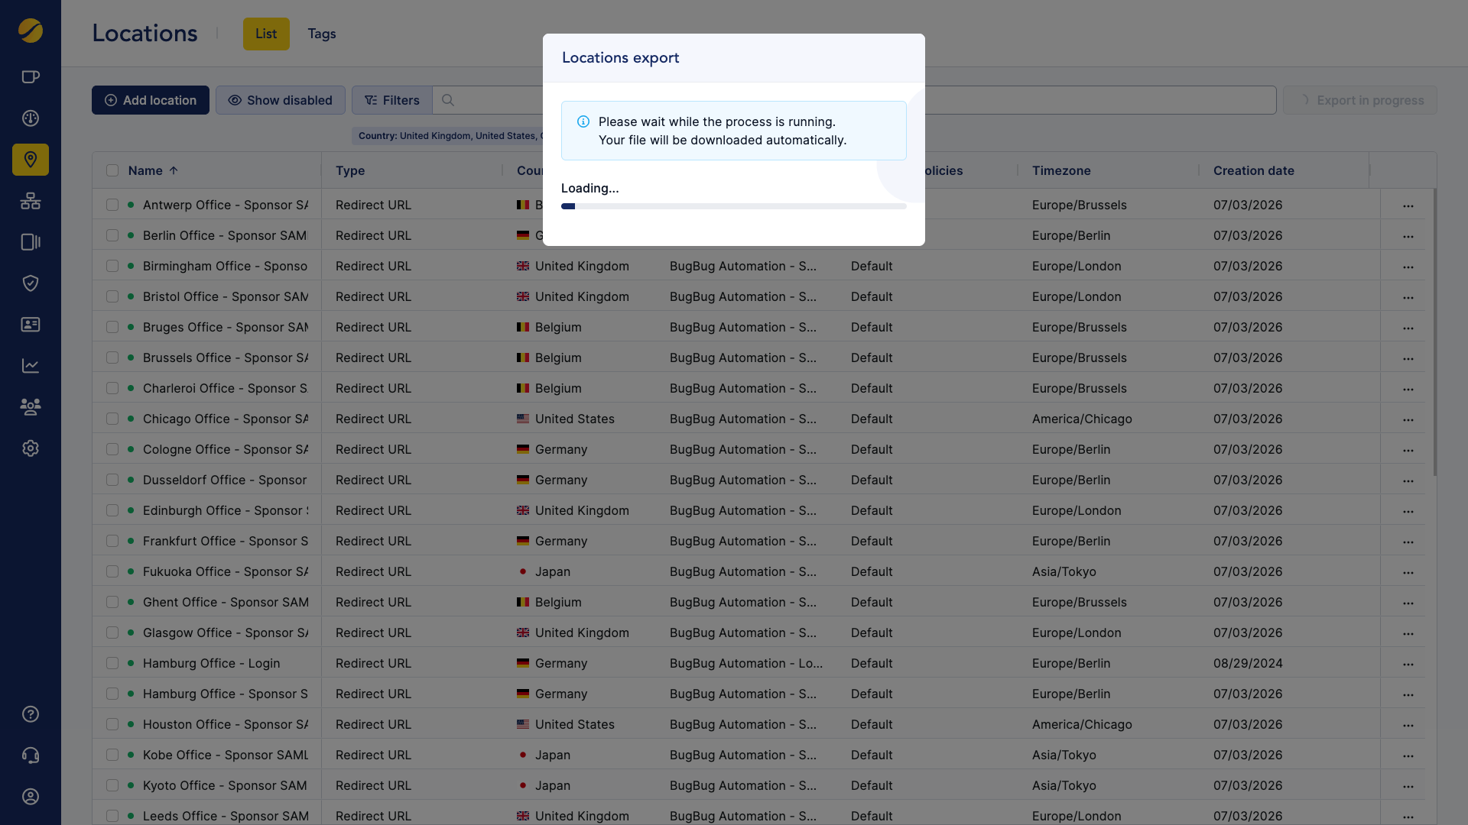Open the dashboard gauge sidebar icon

(31, 118)
